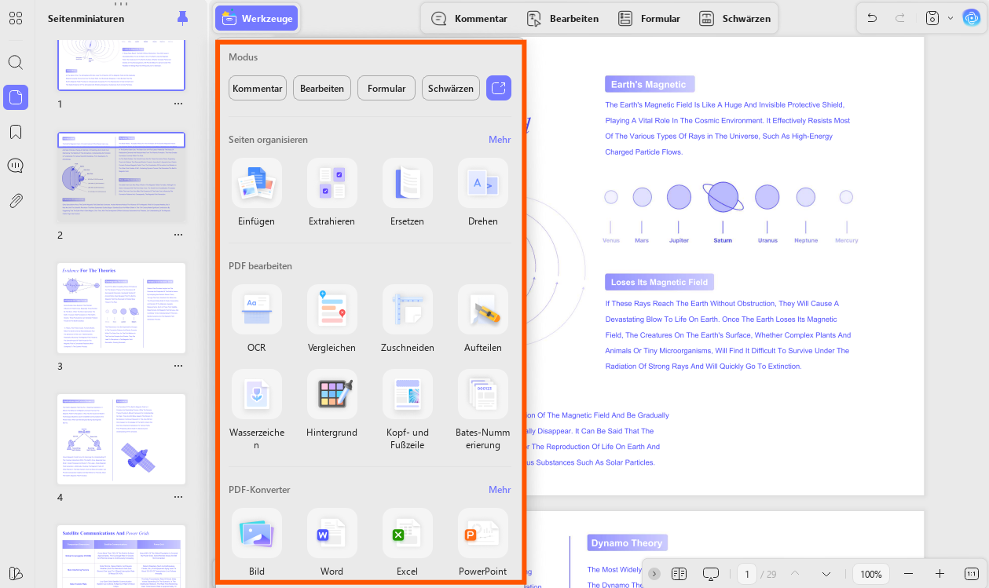Choose the Ersetzen pages tool

(407, 192)
